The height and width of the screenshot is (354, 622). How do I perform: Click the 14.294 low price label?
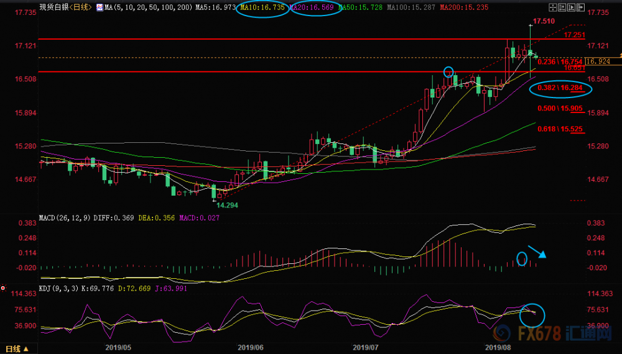tap(227, 205)
